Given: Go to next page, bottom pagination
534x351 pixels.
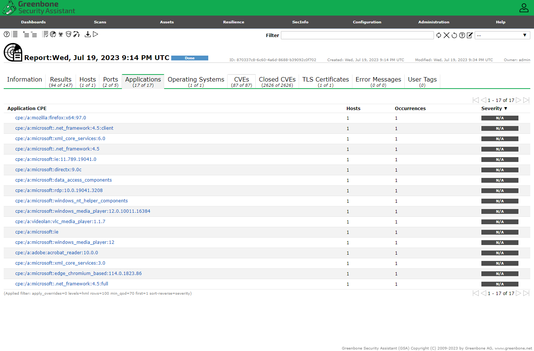Looking at the screenshot, I should [519, 293].
